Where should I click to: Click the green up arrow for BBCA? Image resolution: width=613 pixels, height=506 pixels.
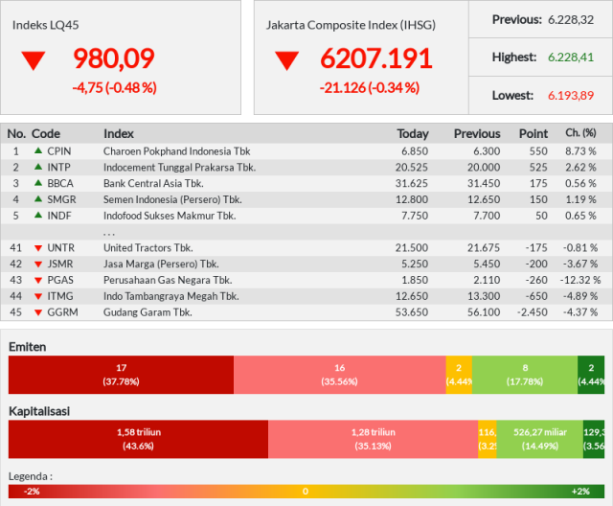click(x=38, y=183)
